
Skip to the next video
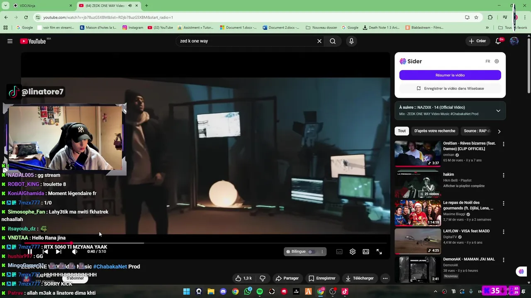coord(58,252)
